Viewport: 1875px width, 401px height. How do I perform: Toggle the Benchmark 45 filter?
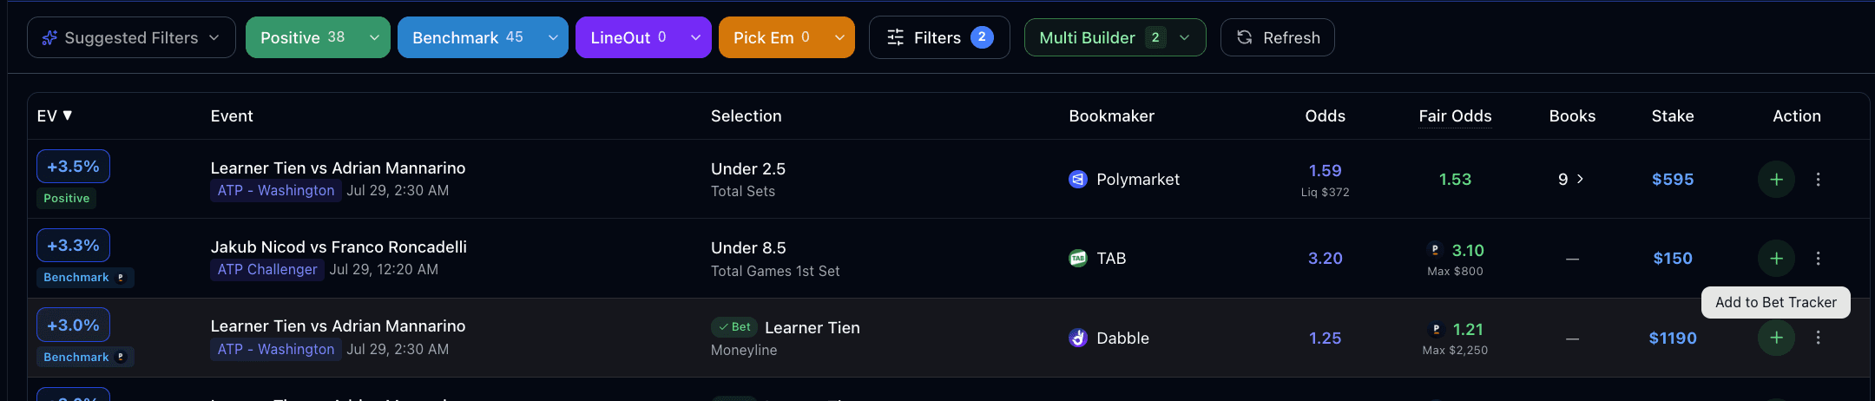click(467, 37)
